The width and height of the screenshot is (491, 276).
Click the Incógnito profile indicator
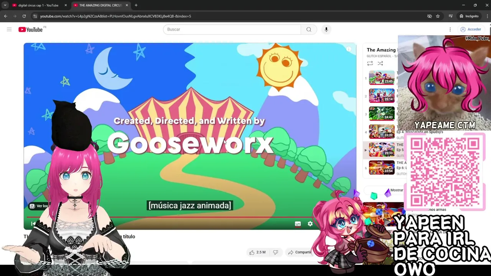point(469,16)
